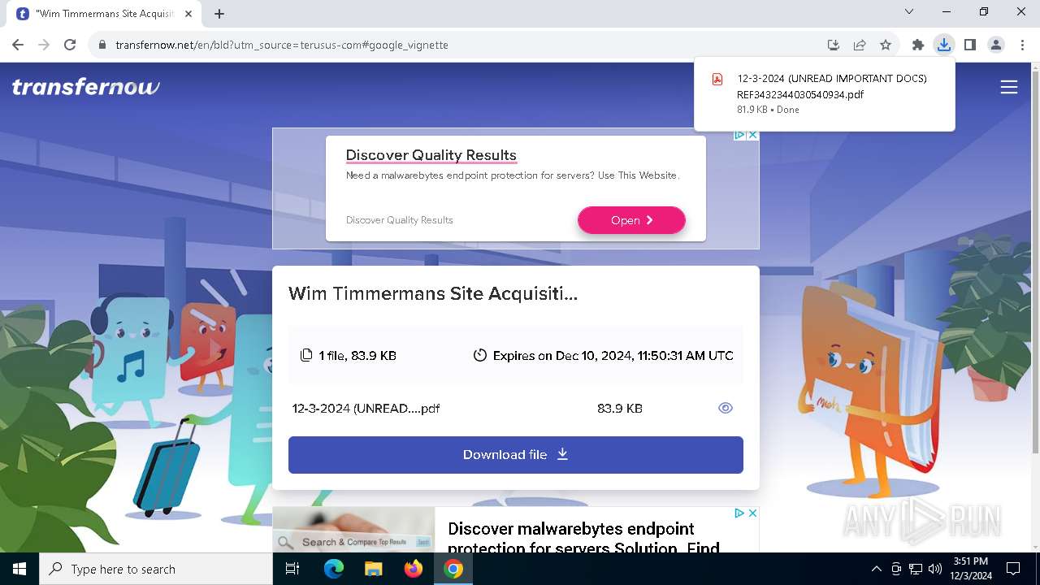
Task: Open the notification center icon
Action: coord(1013,569)
